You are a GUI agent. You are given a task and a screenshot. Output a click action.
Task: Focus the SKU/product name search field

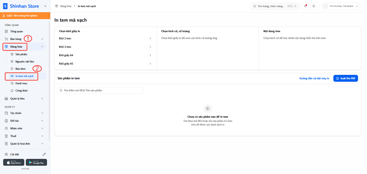100,90
